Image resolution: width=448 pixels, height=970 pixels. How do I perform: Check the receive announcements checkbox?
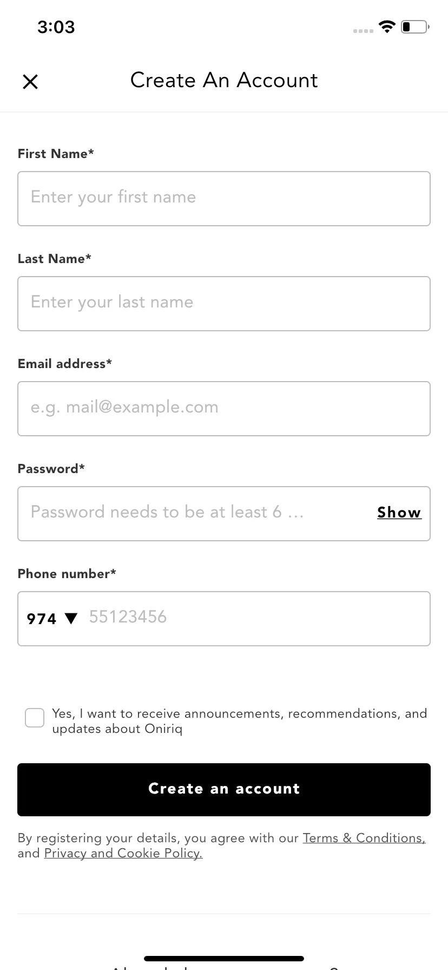tap(35, 718)
